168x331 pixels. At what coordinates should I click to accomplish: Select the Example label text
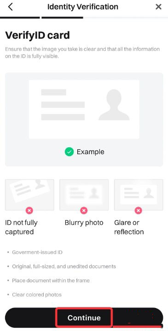[x=90, y=152]
